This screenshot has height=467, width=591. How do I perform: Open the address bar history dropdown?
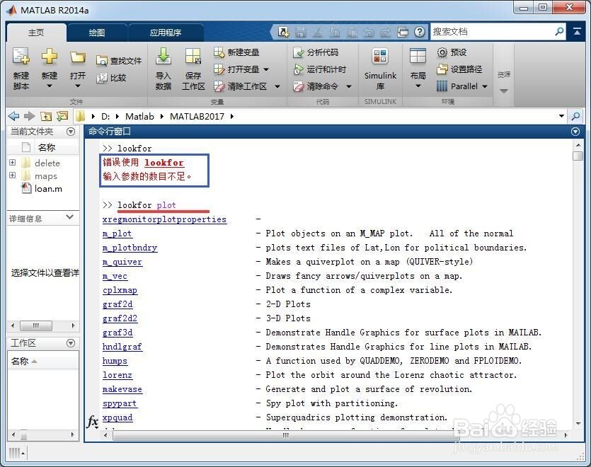[561, 116]
